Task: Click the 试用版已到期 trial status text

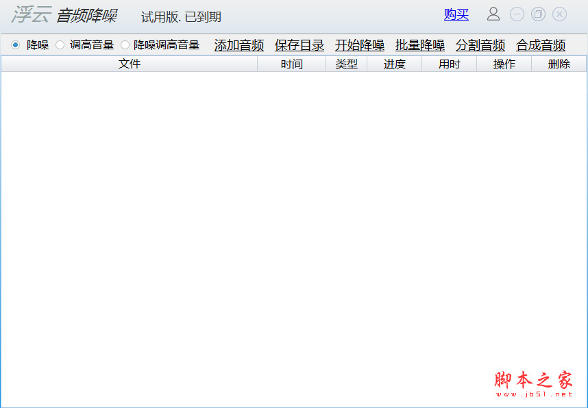Action: point(180,16)
